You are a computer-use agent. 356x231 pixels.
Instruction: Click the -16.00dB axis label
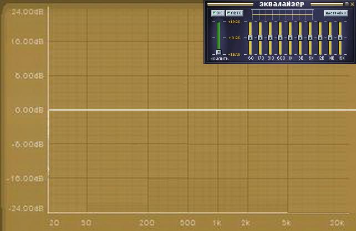(25, 179)
